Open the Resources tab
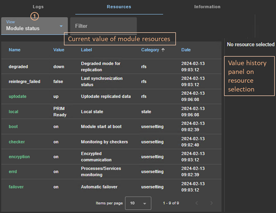 [x=119, y=7]
